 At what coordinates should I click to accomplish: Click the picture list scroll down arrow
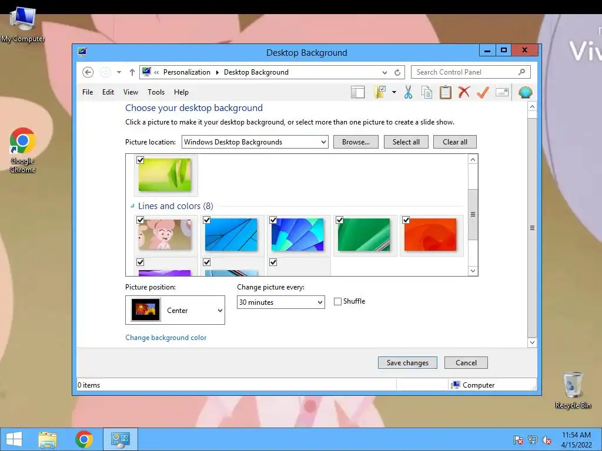473,271
